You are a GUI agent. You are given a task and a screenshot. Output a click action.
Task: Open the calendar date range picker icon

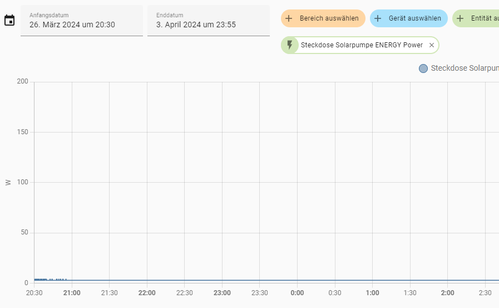click(x=9, y=21)
